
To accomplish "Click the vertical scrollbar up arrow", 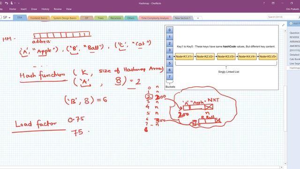I will [x=285, y=31].
